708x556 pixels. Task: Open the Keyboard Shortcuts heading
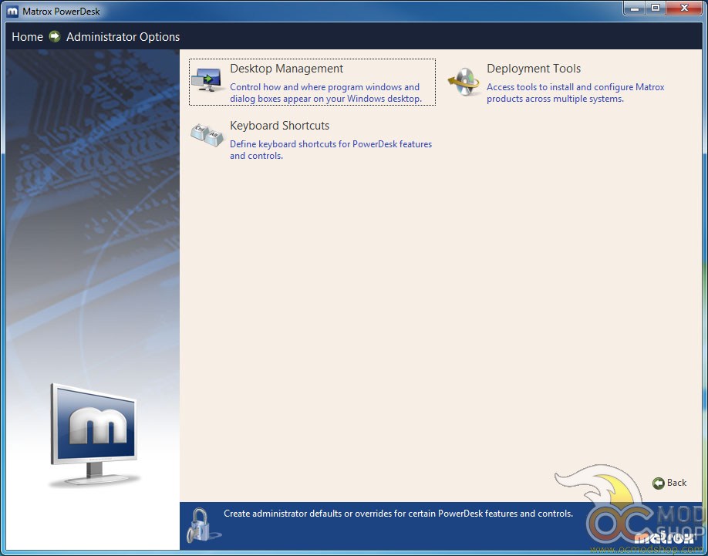click(x=279, y=126)
